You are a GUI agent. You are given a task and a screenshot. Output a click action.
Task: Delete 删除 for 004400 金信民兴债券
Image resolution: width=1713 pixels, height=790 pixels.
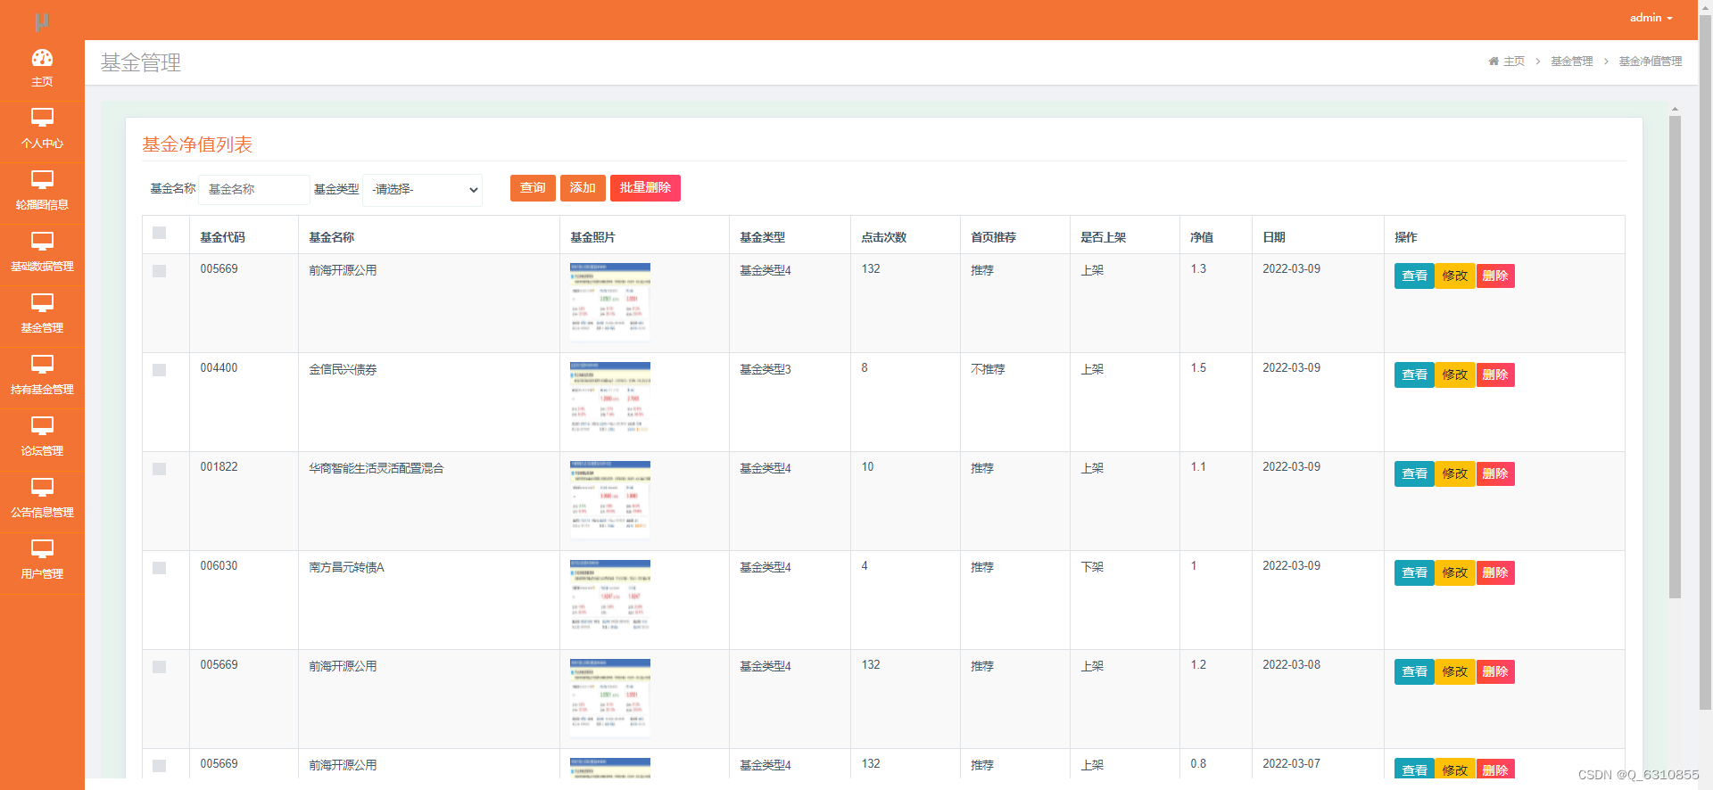tap(1495, 375)
